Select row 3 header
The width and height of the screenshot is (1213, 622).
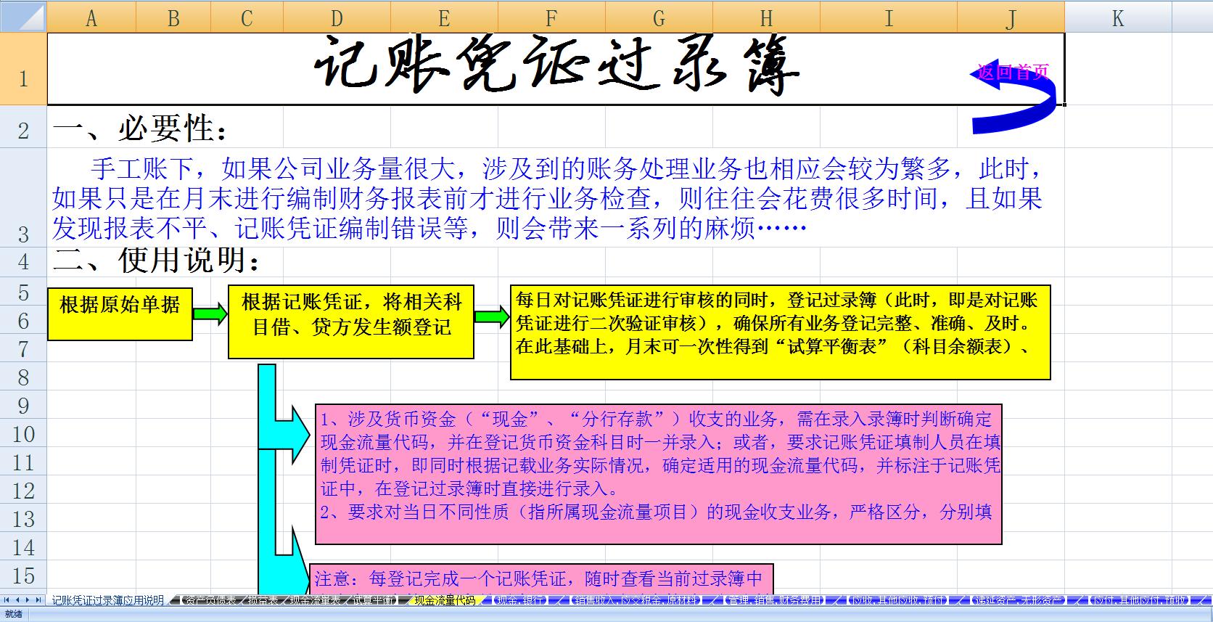coord(23,197)
